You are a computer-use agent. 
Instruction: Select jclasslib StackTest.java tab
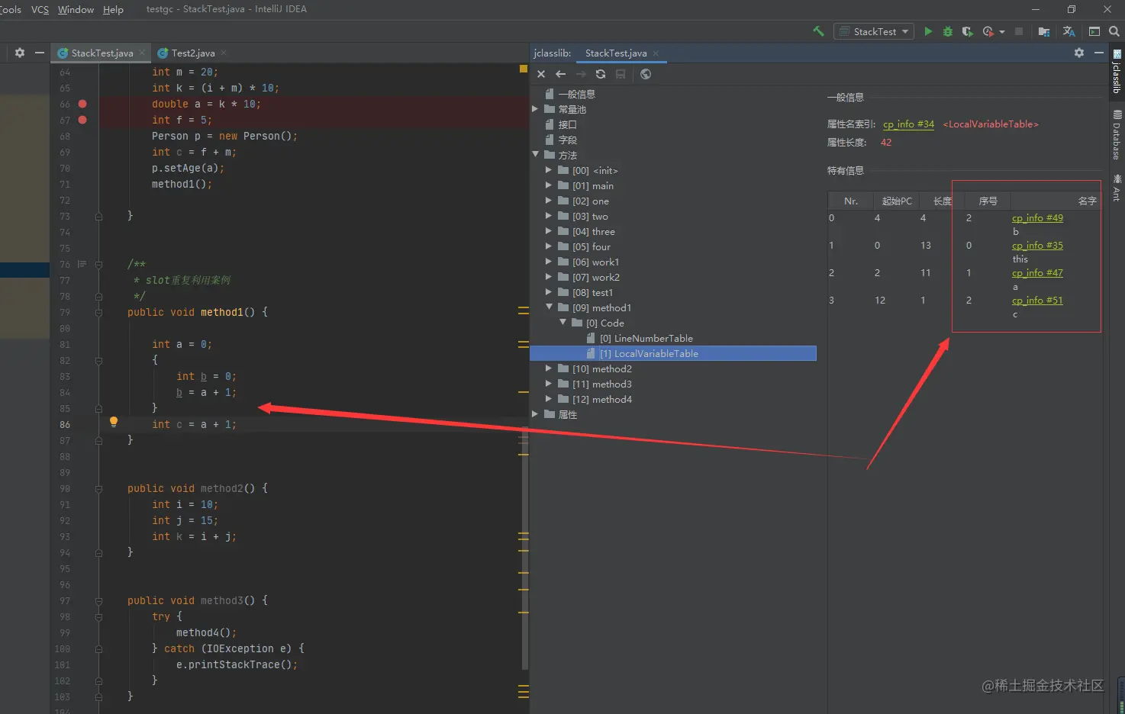pyautogui.click(x=615, y=53)
